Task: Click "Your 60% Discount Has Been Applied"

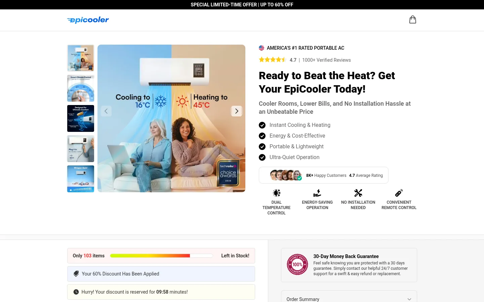Action: tap(120, 274)
